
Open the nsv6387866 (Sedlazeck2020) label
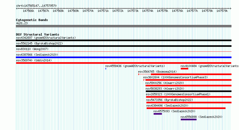37,55
